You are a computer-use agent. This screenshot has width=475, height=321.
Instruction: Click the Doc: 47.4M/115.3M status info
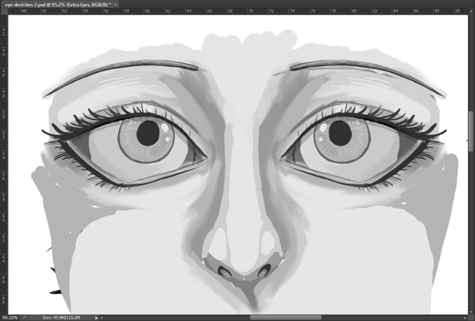coord(62,317)
